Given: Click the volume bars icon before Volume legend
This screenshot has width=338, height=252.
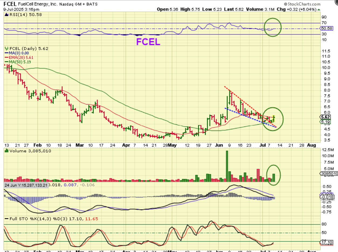Looking at the screenshot, I should click(x=6, y=151).
